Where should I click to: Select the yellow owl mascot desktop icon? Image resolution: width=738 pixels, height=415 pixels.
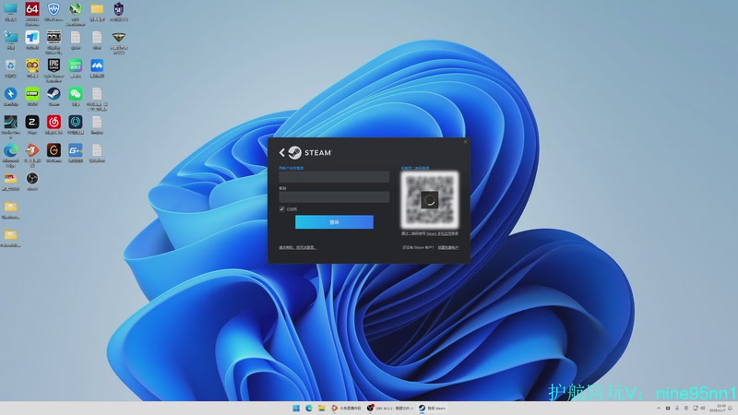click(32, 65)
